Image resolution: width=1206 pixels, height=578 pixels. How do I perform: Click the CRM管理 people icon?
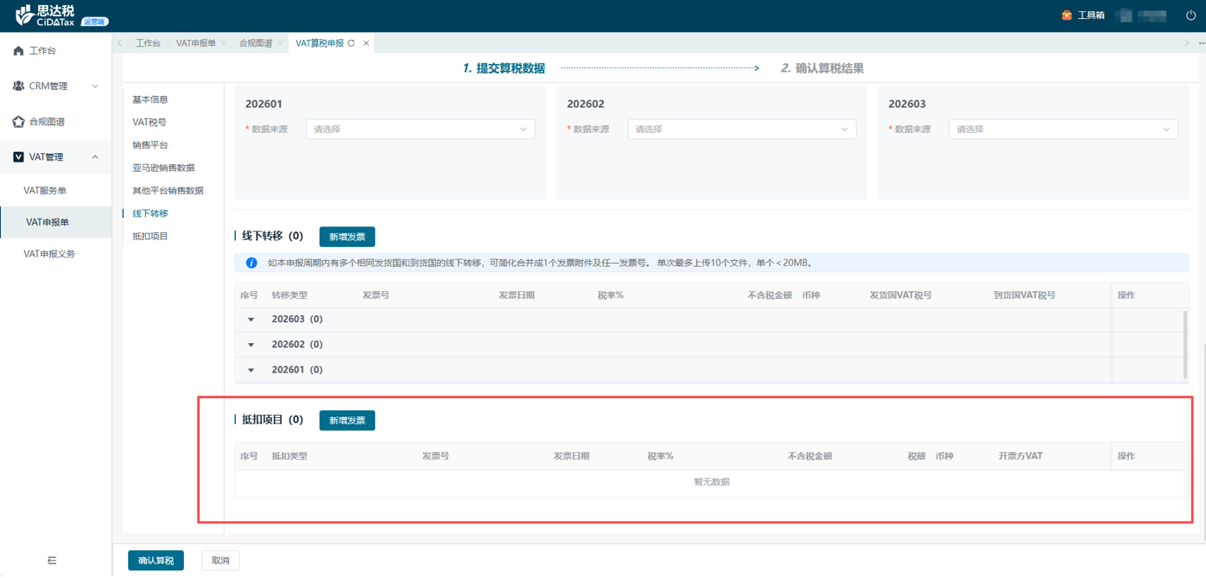[18, 86]
